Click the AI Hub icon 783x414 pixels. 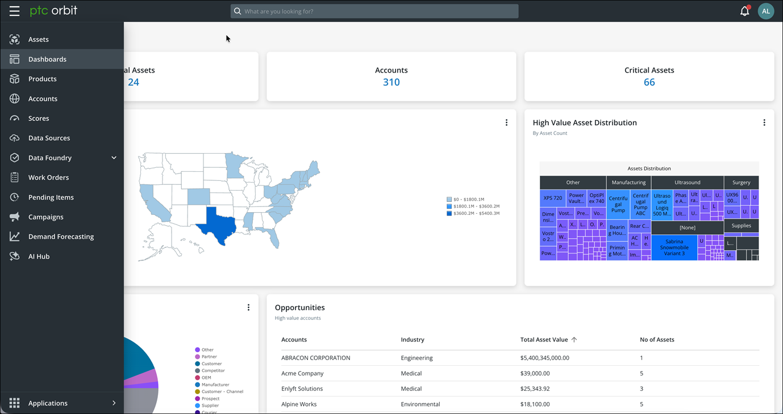point(15,256)
